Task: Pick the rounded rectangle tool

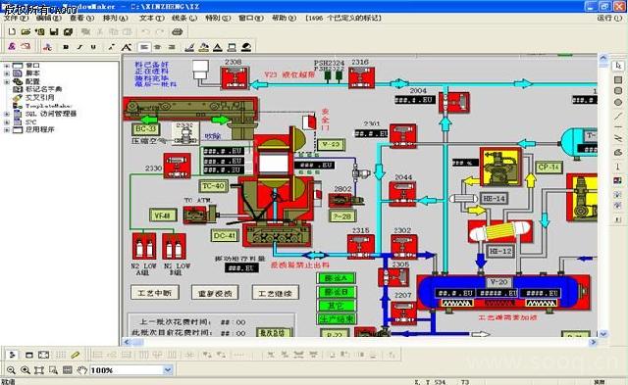Action: 618,91
